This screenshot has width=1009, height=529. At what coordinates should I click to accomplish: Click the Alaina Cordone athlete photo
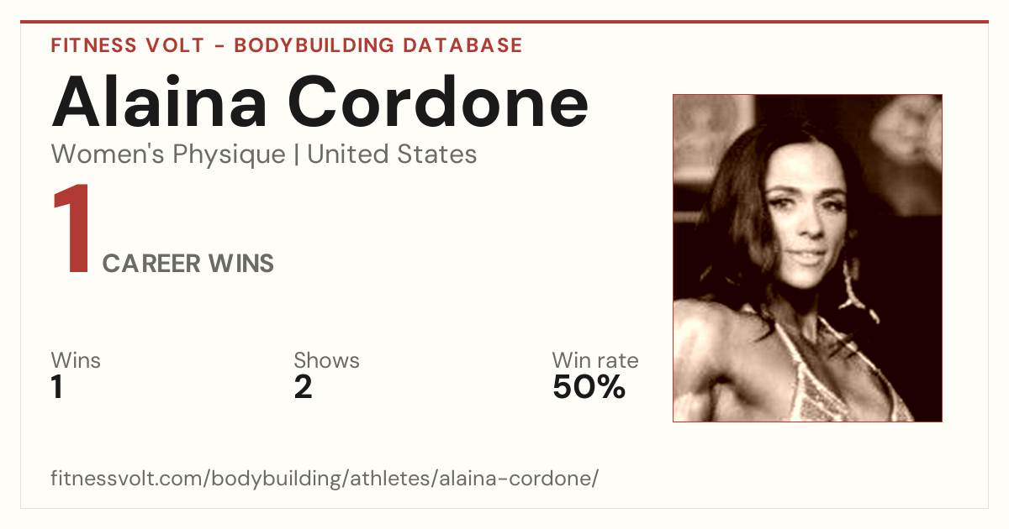coord(807,258)
